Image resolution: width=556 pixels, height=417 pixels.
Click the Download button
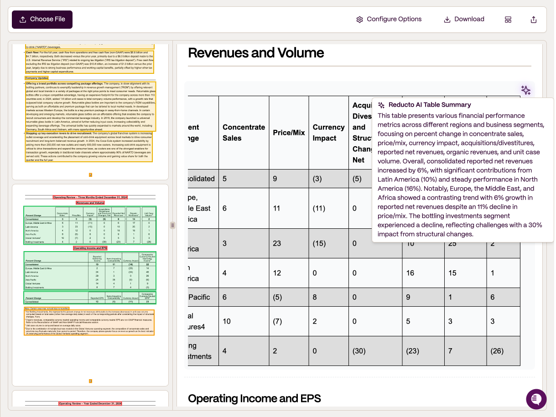tap(464, 20)
